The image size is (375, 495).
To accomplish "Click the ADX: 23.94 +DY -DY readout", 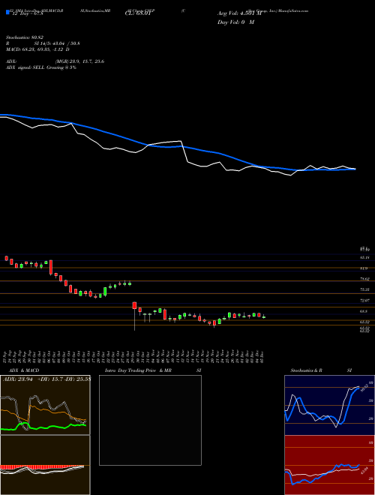I will click(x=46, y=379).
